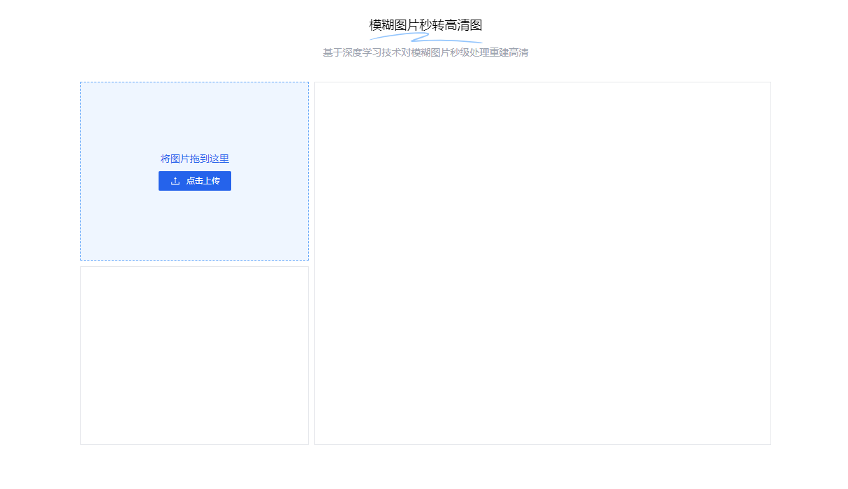Viewport: 848px width, 489px height.
Task: Click the empty preview panel below the drop zone
Action: (x=194, y=355)
